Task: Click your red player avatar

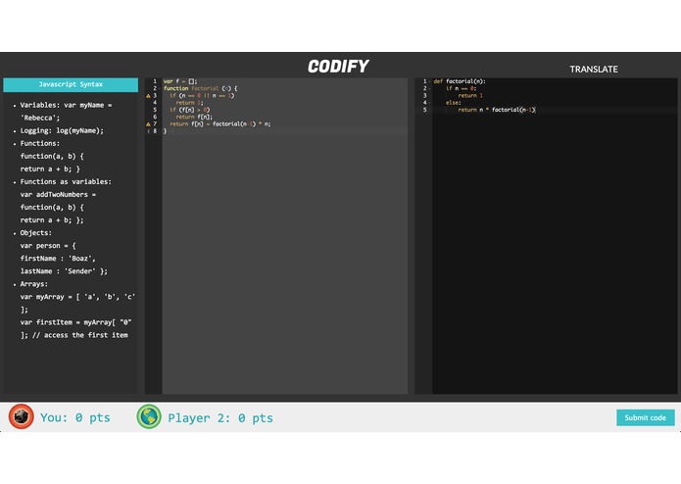Action: pyautogui.click(x=22, y=416)
